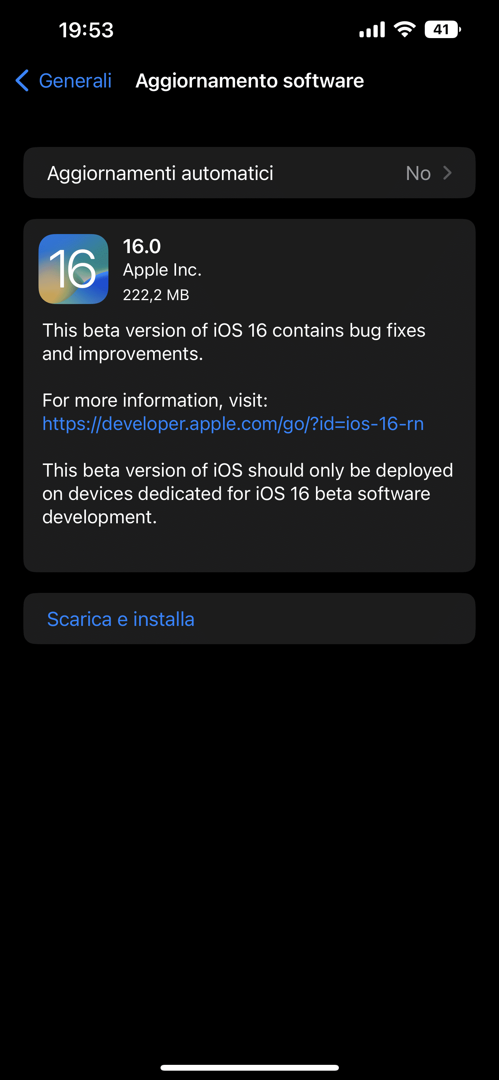Image resolution: width=499 pixels, height=1080 pixels.
Task: Expand the chevron next to No
Action: [x=447, y=173]
